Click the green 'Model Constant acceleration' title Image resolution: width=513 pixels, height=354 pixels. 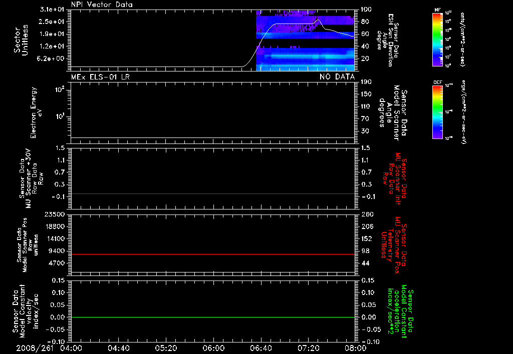(400, 311)
